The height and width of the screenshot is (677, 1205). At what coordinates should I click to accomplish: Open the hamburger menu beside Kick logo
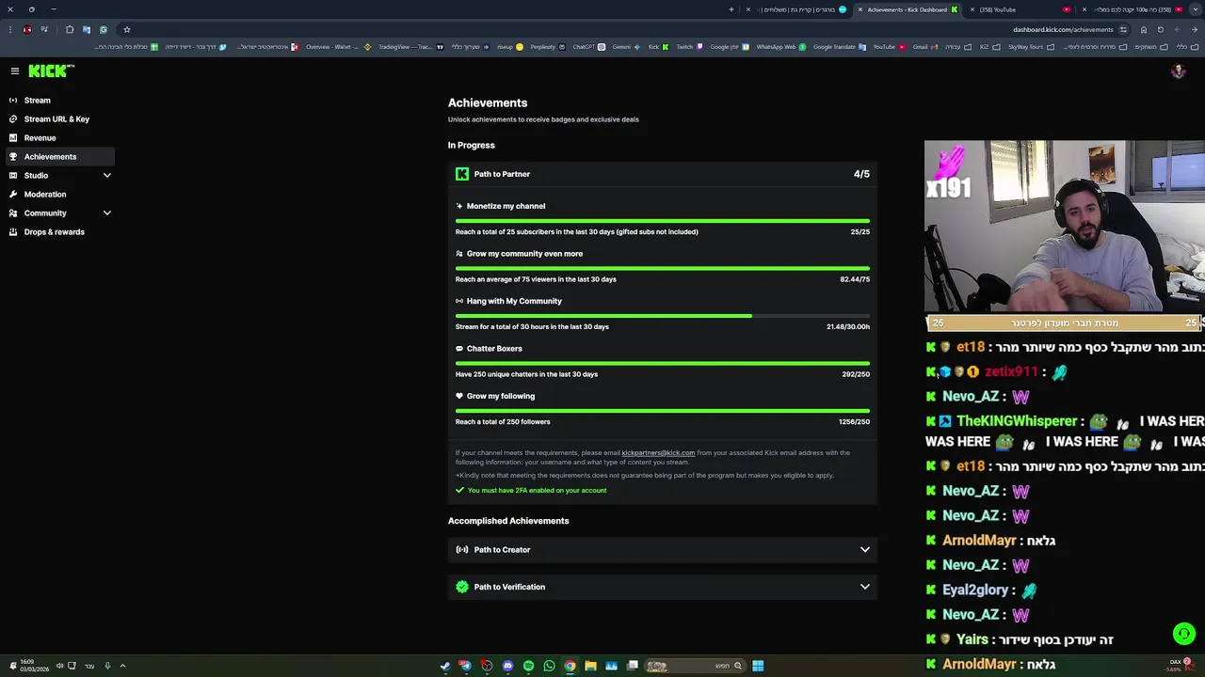(x=15, y=71)
